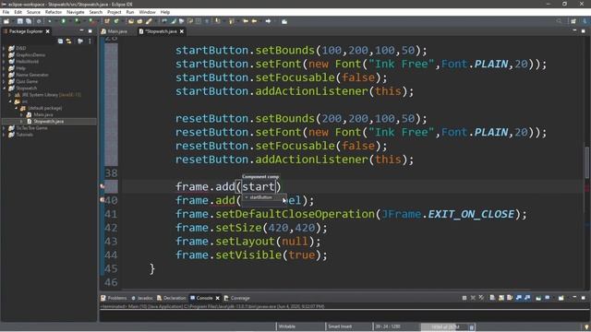Screen dimensions: 591x332
Task: Click the Terminate icon in Console toolbar
Action: tap(464, 298)
